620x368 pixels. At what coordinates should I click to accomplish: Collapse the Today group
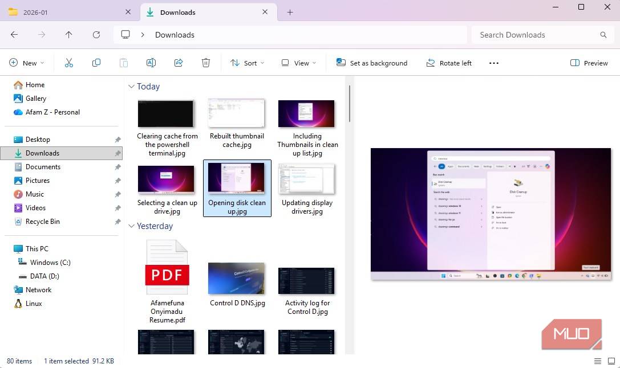pos(132,87)
